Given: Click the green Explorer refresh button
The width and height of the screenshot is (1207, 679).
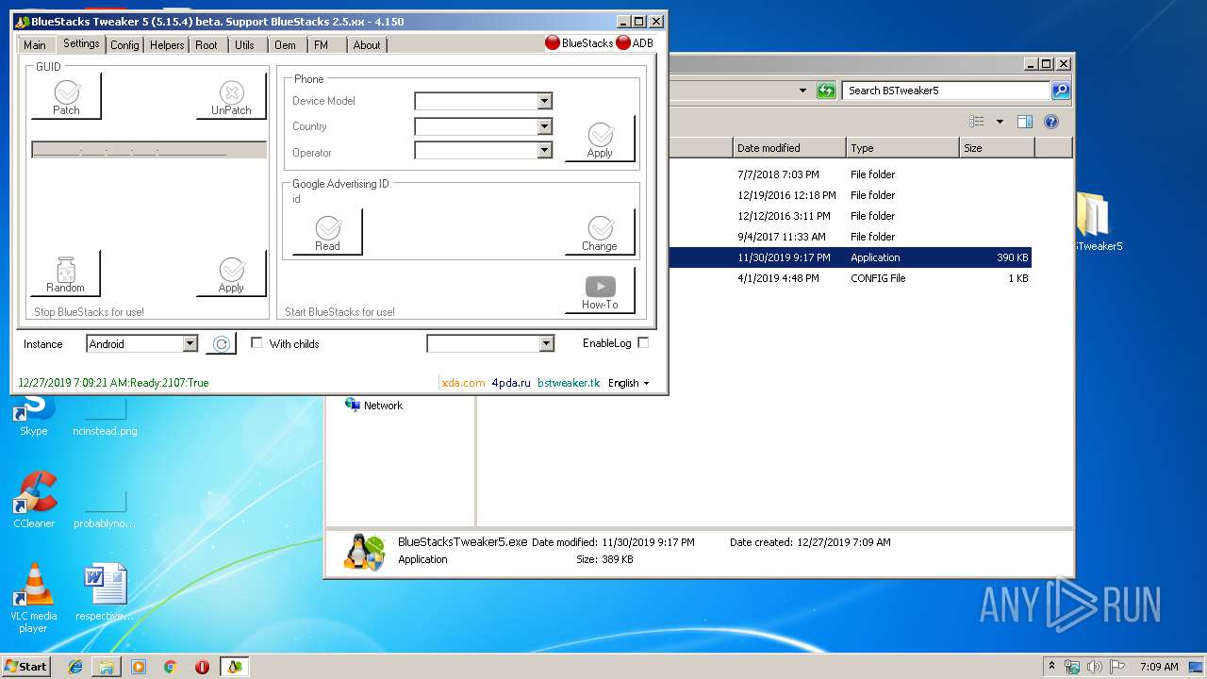Looking at the screenshot, I should pos(826,91).
